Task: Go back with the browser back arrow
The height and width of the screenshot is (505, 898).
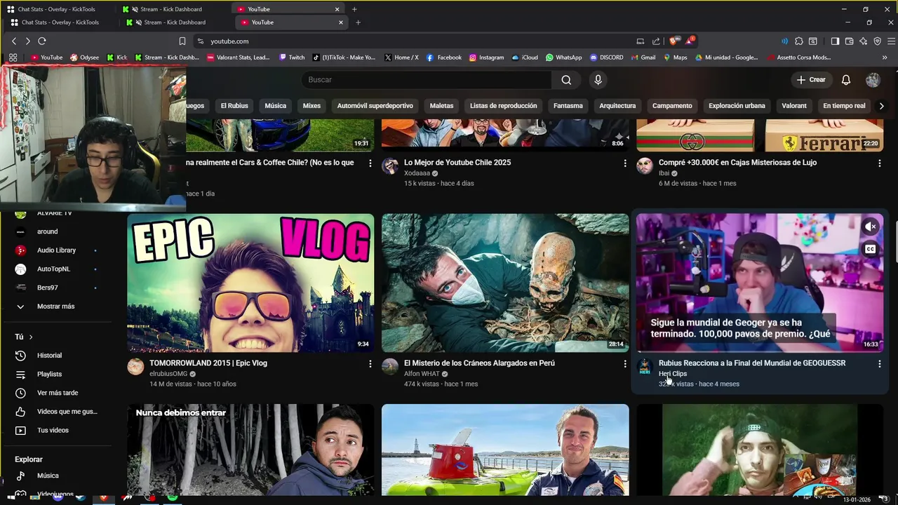Action: click(x=13, y=41)
